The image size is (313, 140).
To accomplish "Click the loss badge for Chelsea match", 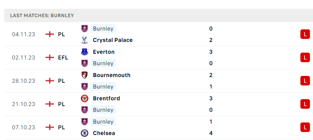I will click(x=305, y=127).
